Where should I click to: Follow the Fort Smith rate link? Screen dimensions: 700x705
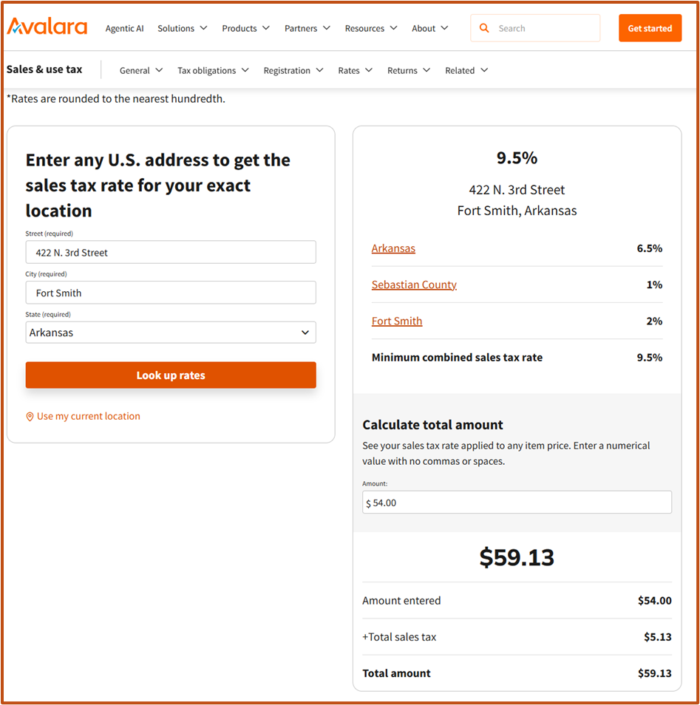click(397, 321)
